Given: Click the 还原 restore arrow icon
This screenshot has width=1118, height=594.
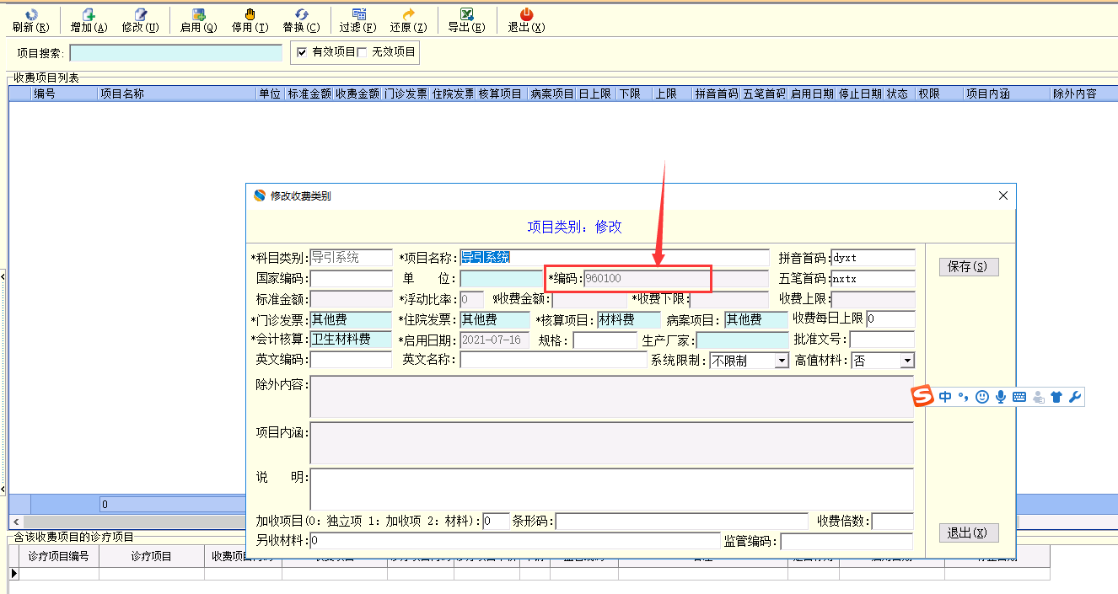Looking at the screenshot, I should tap(409, 14).
